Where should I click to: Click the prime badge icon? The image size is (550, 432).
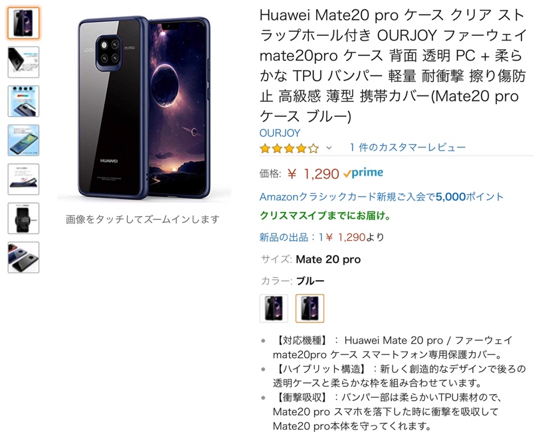363,173
